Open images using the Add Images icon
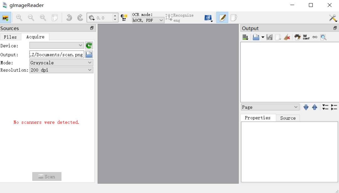Image resolution: width=339 pixels, height=193 pixels. point(6,18)
